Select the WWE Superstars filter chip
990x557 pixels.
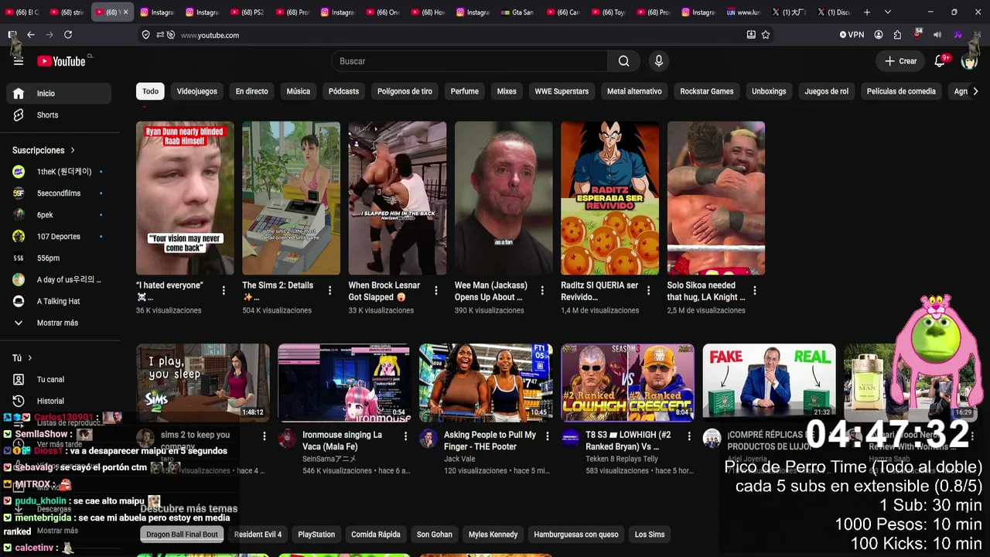(x=562, y=91)
